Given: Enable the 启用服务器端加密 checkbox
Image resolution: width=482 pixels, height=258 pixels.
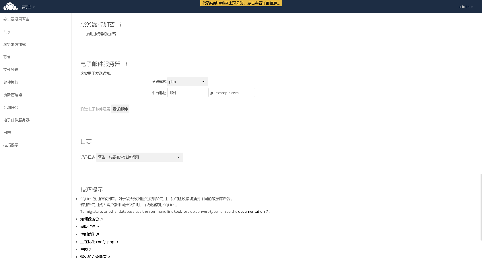Looking at the screenshot, I should pos(83,34).
